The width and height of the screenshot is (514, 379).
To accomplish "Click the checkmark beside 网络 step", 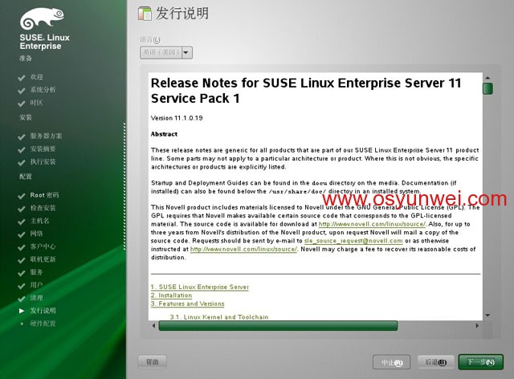I will click(22, 234).
